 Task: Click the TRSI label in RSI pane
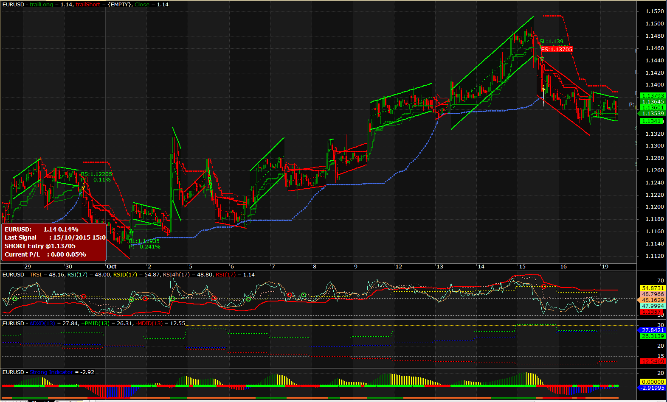pyautogui.click(x=36, y=275)
